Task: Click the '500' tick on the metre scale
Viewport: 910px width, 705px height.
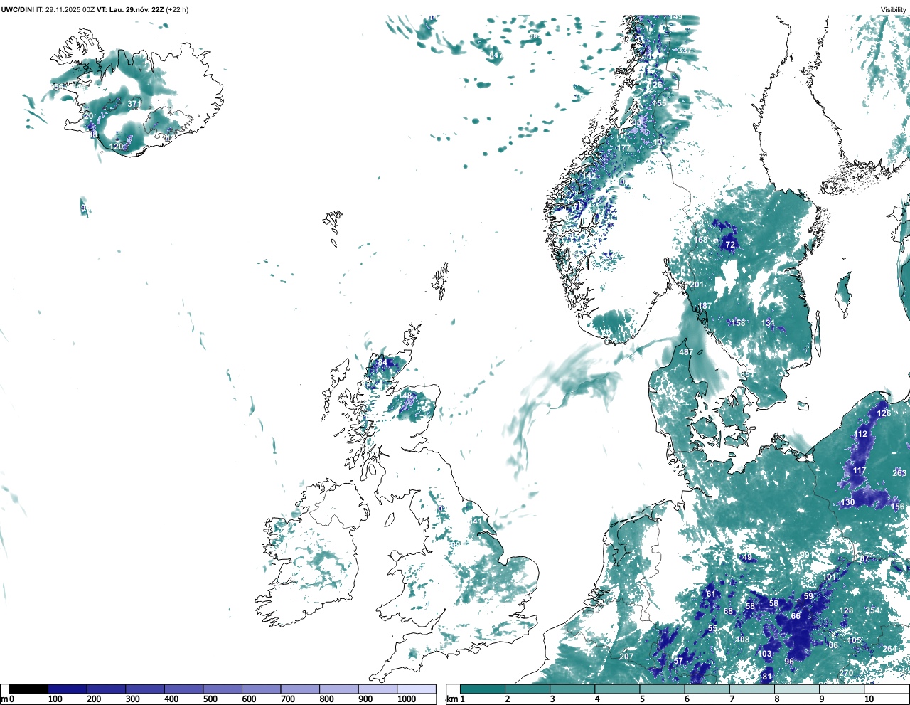Action: pos(210,699)
